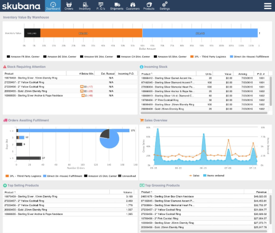Toggle Unresolved legend in orders chart
Image resolution: width=275 pixels, height=233 pixels.
coord(127,176)
